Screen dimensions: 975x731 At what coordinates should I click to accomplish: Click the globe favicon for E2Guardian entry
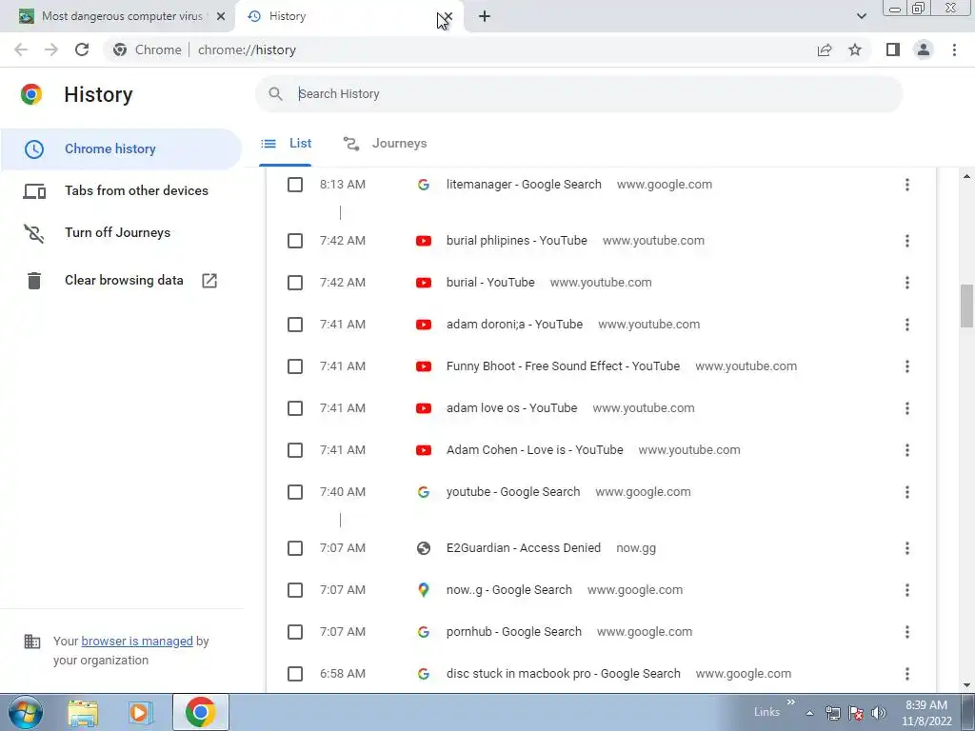coord(424,548)
